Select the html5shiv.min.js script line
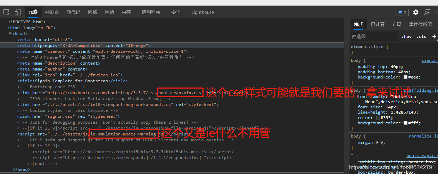 coord(133,152)
